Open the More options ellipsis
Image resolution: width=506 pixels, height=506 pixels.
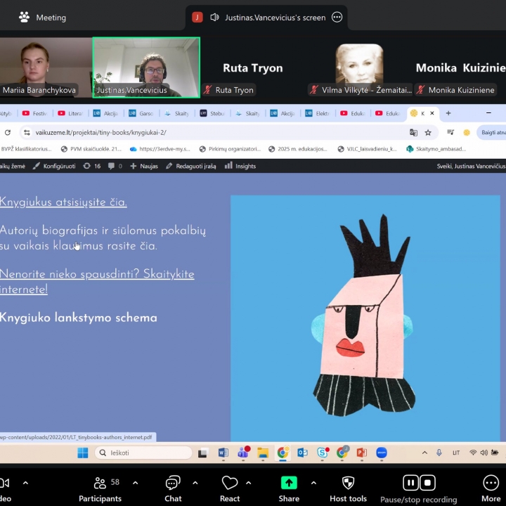coord(491,483)
